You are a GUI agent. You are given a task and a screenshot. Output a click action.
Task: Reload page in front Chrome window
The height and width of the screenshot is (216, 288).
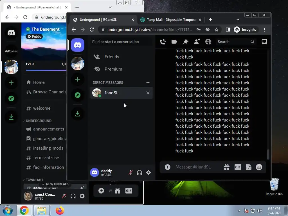(x=92, y=30)
